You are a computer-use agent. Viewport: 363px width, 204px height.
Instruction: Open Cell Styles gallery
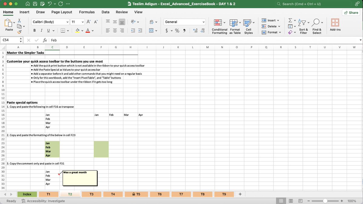[x=248, y=27]
